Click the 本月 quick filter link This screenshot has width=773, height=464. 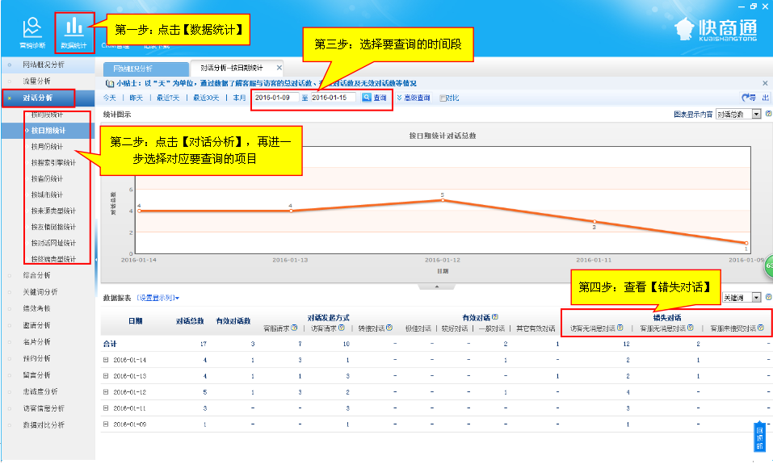(x=239, y=98)
